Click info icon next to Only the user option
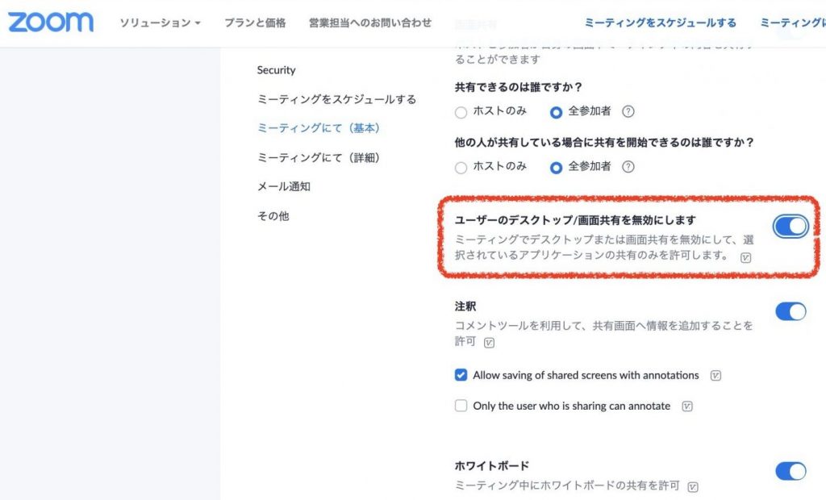Image resolution: width=826 pixels, height=500 pixels. (x=686, y=406)
